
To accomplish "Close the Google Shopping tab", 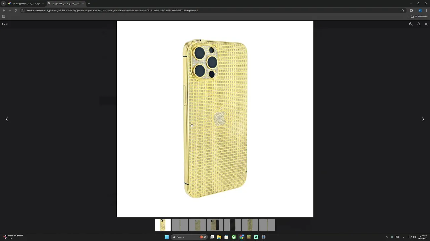I will coord(43,3).
